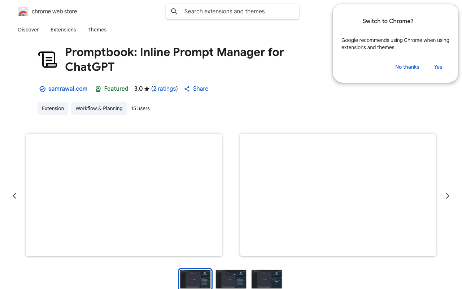Click the Promptbook extension title heading
The image size is (462, 289).
[x=175, y=59]
